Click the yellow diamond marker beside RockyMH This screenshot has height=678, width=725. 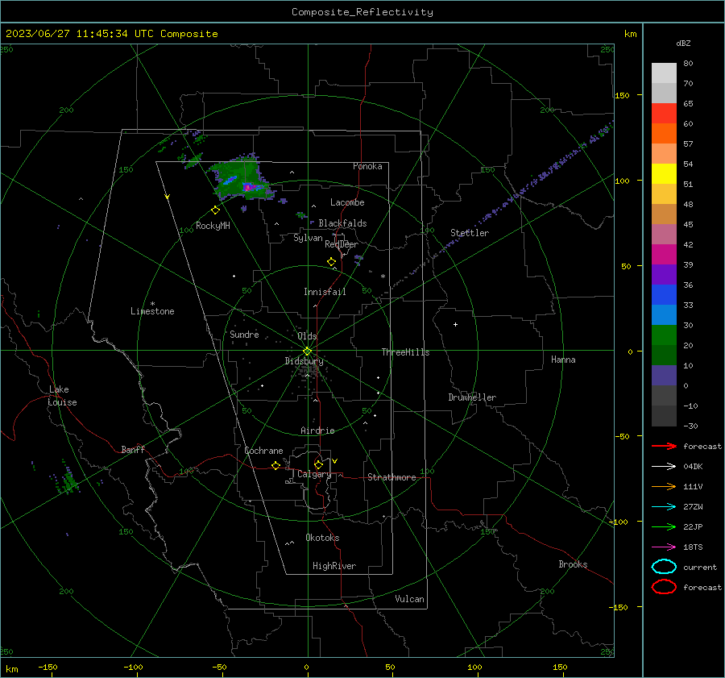tap(215, 210)
